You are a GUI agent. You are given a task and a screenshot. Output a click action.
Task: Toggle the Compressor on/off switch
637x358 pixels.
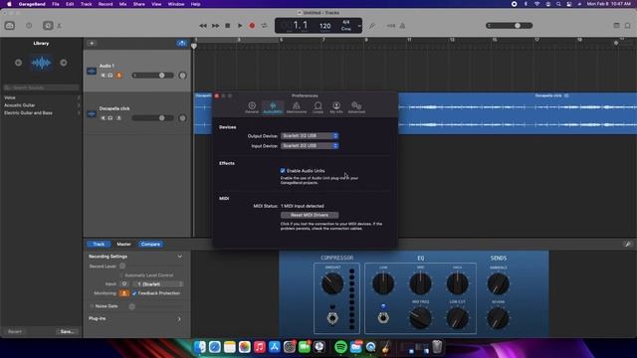click(332, 318)
